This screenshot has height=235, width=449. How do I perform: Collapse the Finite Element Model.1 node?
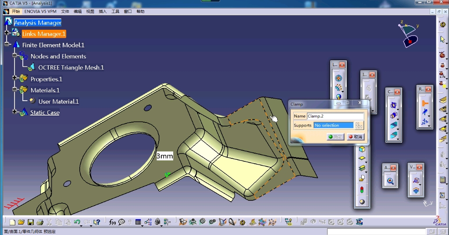point(7,44)
